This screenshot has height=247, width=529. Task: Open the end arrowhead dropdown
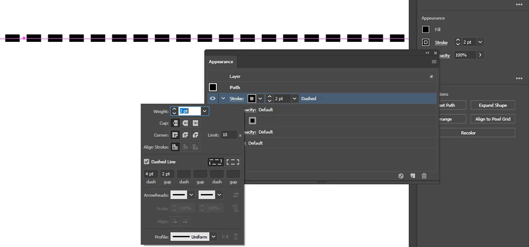coord(219,195)
